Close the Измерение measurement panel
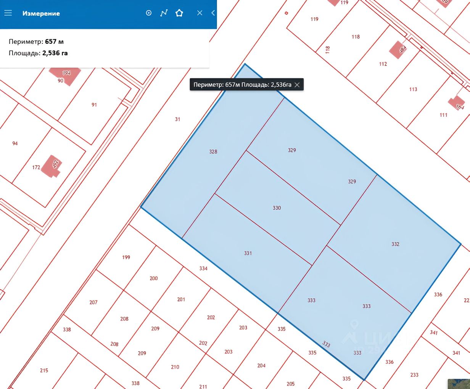This screenshot has height=389, width=470. [x=200, y=13]
